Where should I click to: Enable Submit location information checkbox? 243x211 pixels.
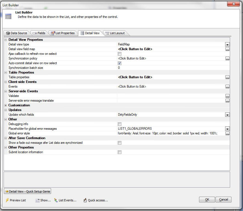[x=119, y=152]
